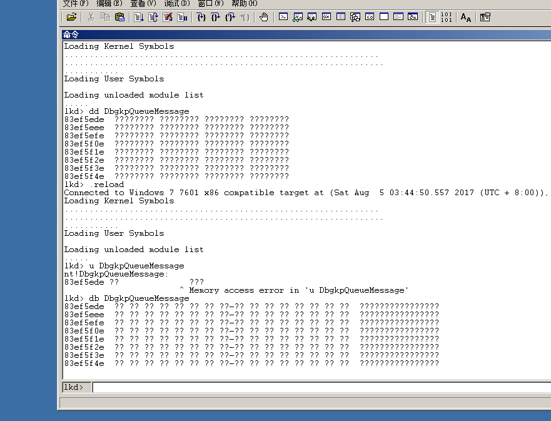Open the Registers window icon

[326, 17]
